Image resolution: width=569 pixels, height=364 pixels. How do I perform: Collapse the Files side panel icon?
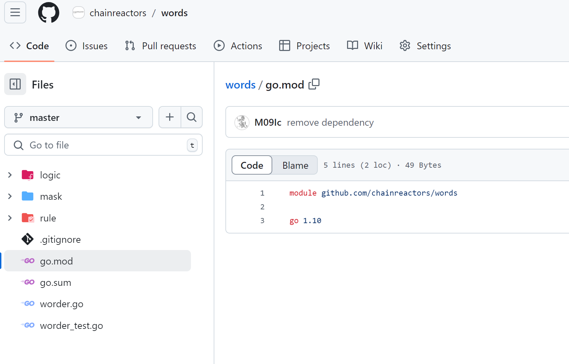tap(15, 84)
